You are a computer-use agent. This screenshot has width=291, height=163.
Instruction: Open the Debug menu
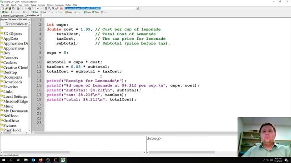[33, 5]
